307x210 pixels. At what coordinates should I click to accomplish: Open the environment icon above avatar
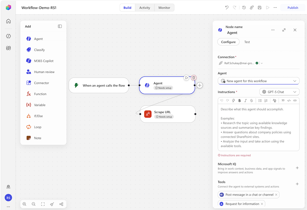[x=8, y=187]
